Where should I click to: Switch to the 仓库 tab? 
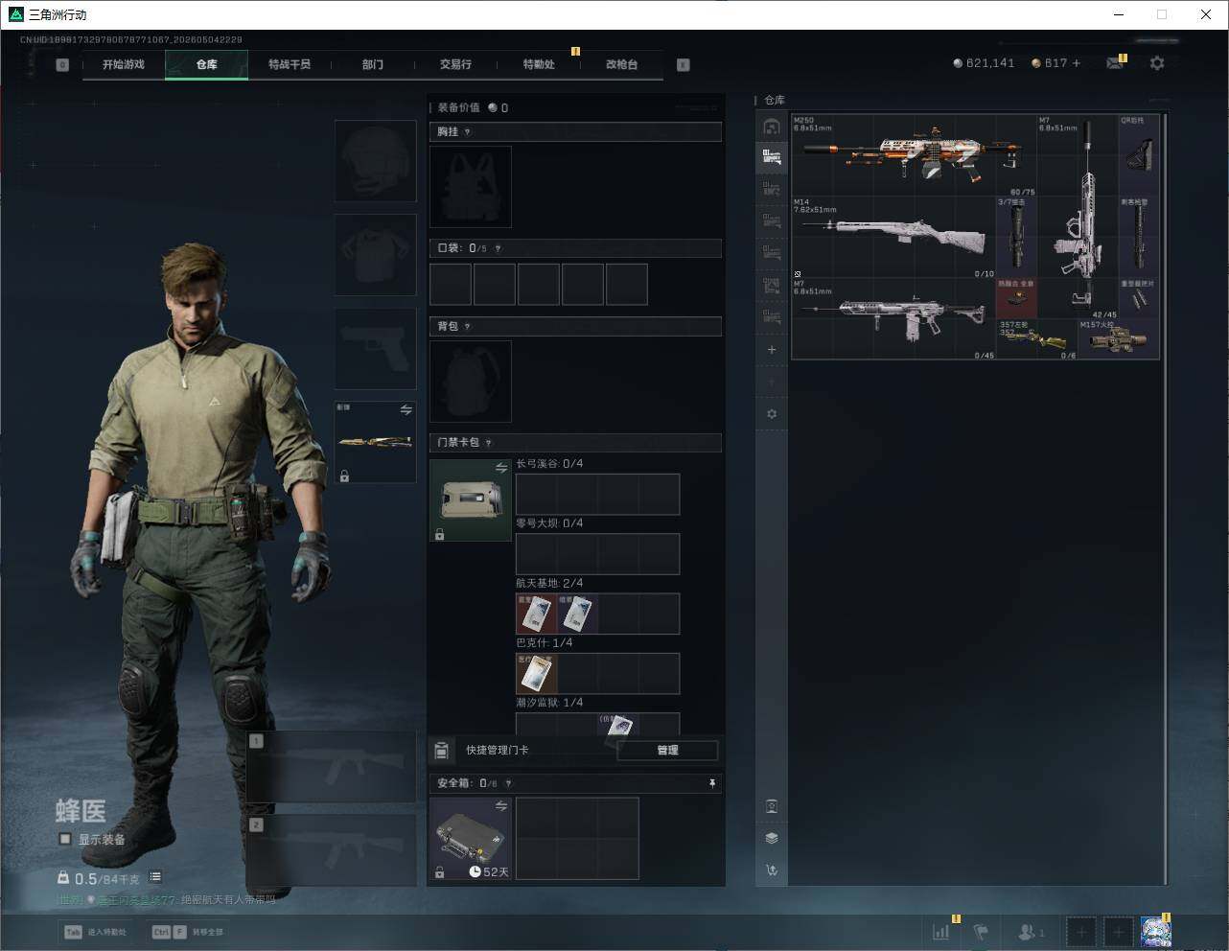pyautogui.click(x=207, y=64)
